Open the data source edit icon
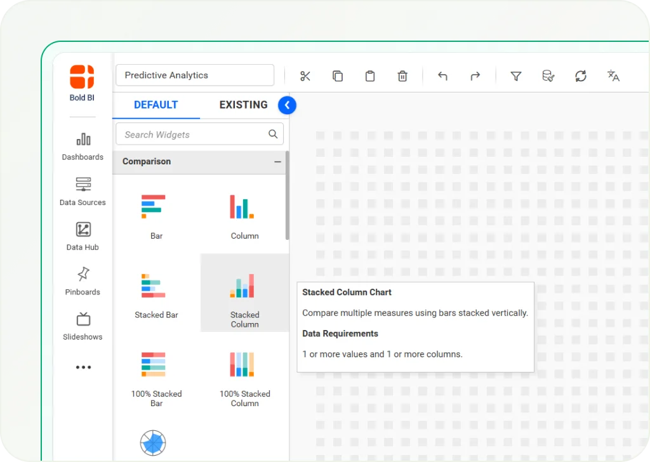The image size is (650, 462). click(548, 76)
